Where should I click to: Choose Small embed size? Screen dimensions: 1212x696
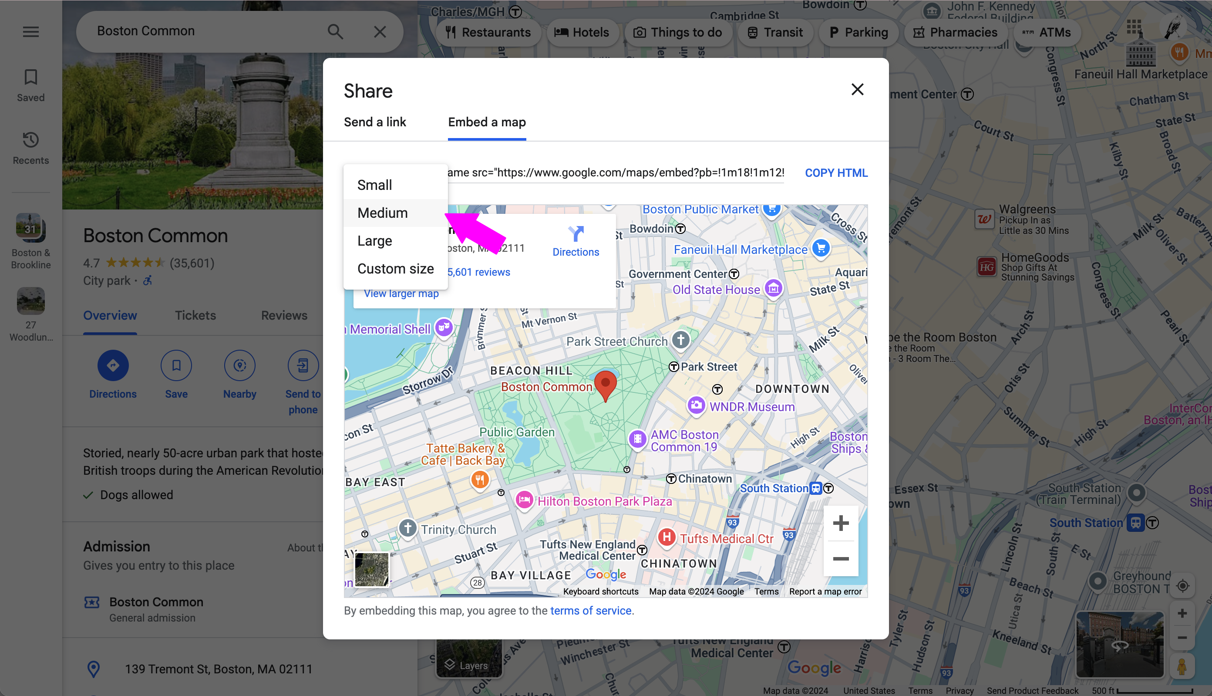pos(395,185)
